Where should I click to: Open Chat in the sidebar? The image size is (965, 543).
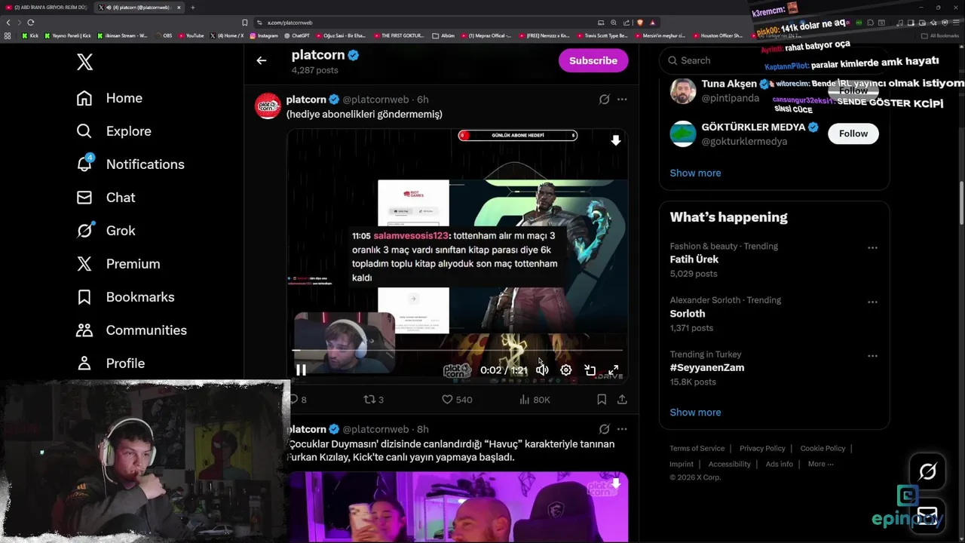(106, 198)
